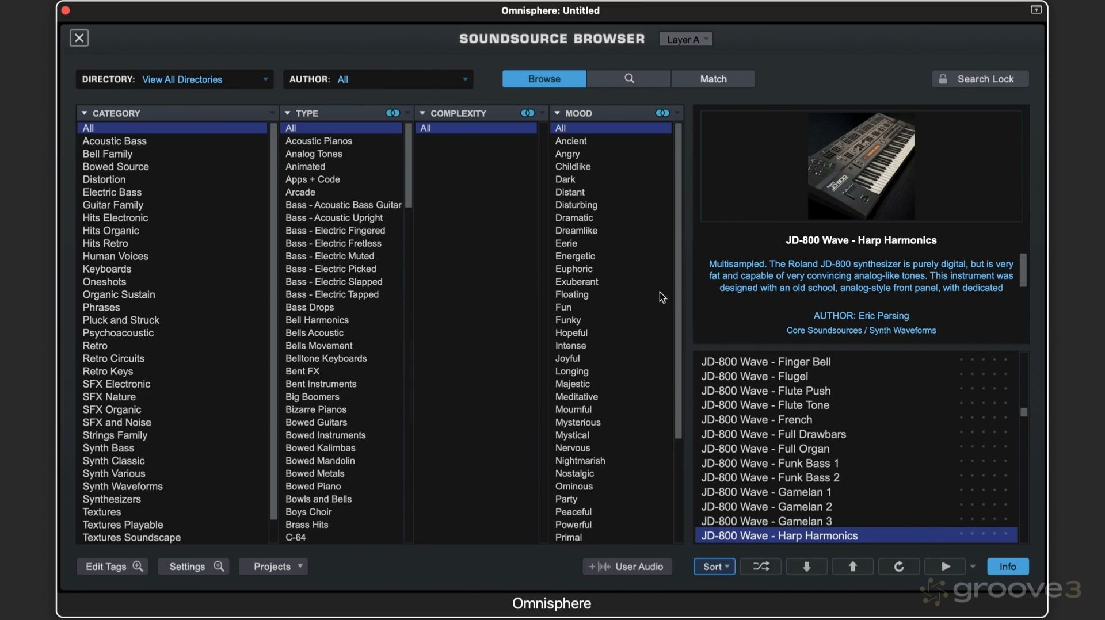Click the refresh icon button

click(x=899, y=567)
